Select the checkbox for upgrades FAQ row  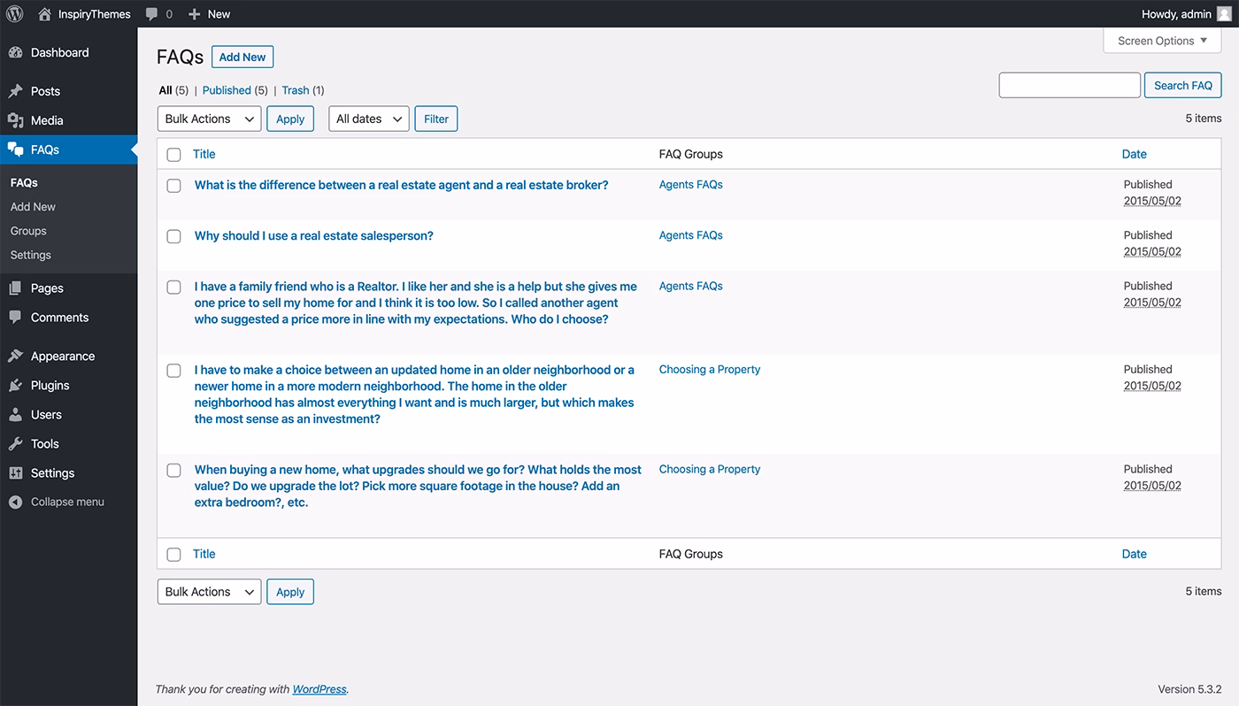pos(174,471)
